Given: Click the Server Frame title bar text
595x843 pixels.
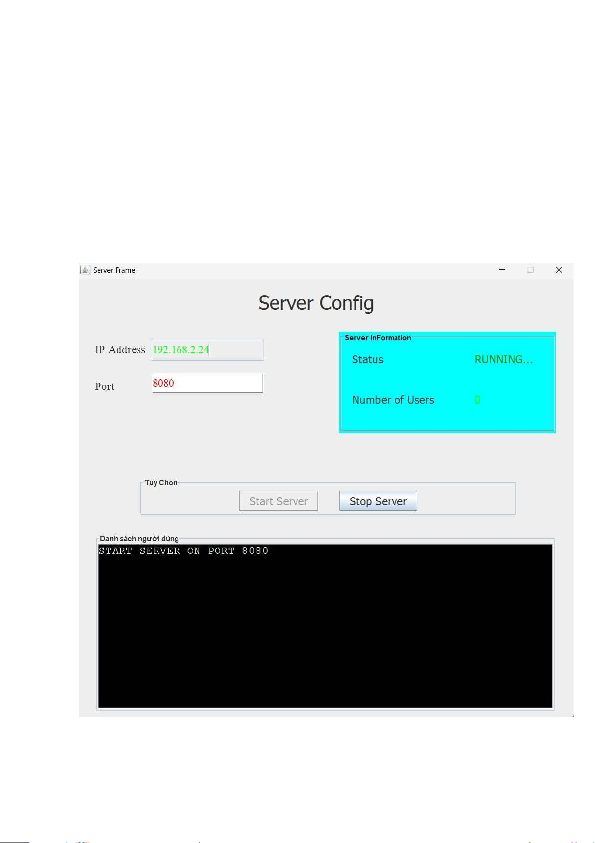Looking at the screenshot, I should pyautogui.click(x=114, y=270).
